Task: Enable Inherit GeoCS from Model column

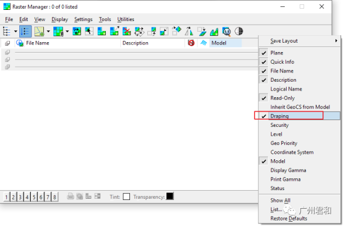Action: coord(300,106)
